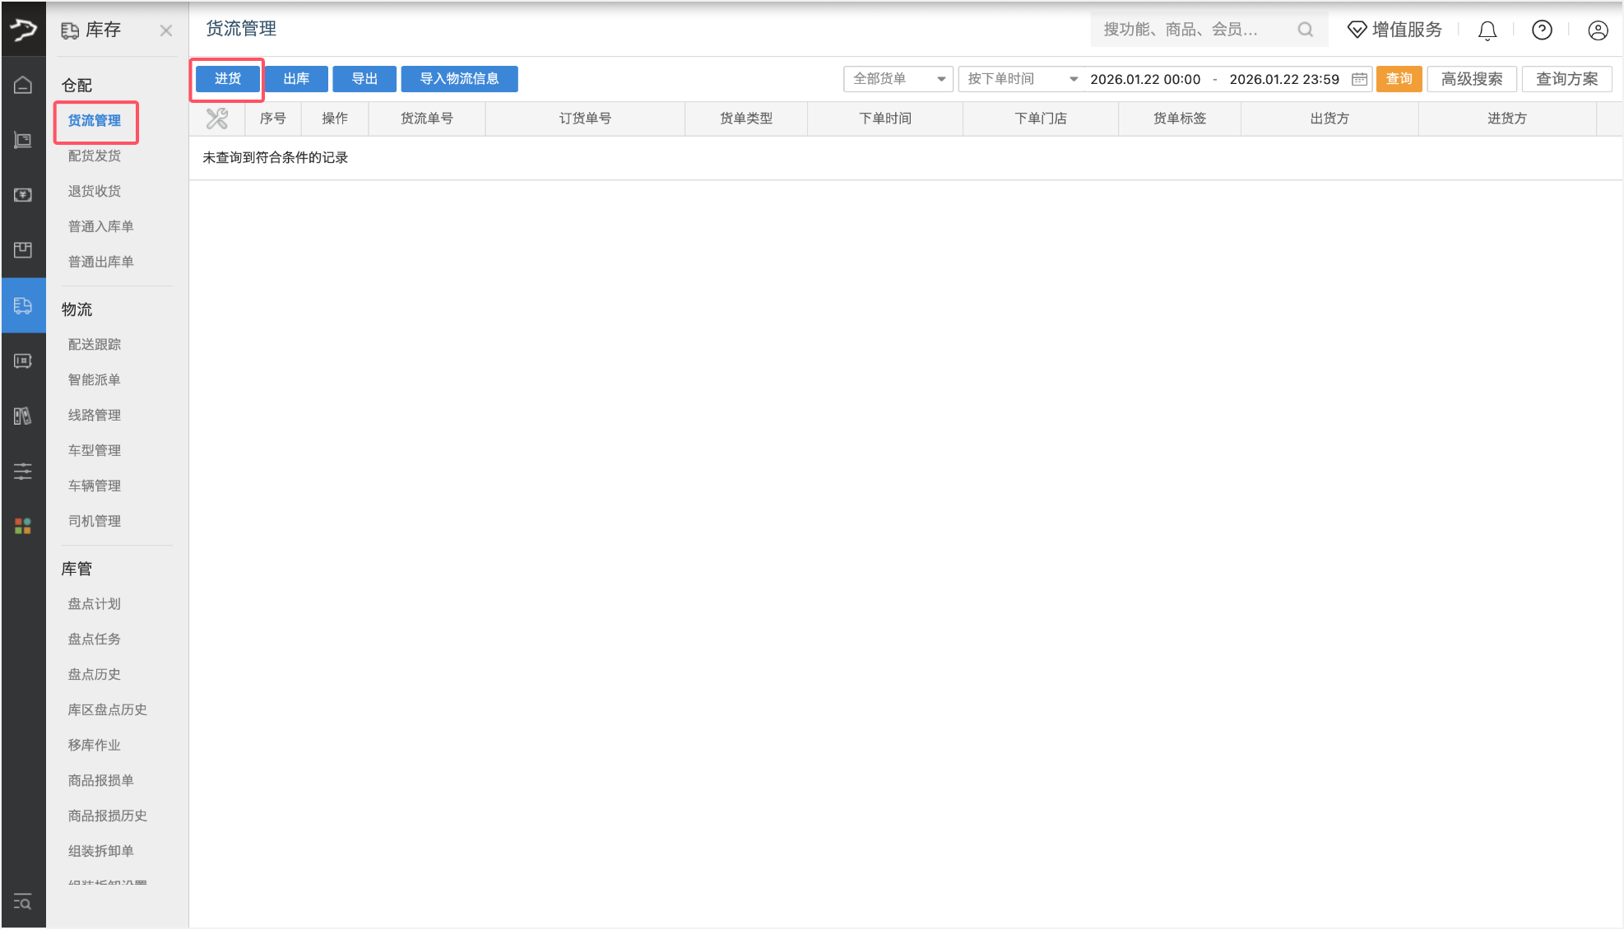The width and height of the screenshot is (1624, 930).
Task: Open the help question mark icon
Action: pos(1542,30)
